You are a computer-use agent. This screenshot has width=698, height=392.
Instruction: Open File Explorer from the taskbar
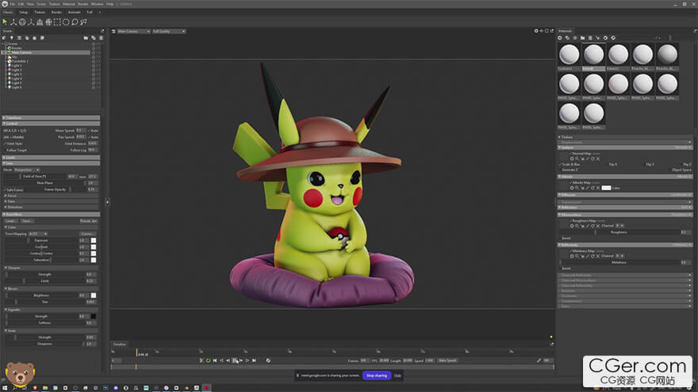[45, 388]
